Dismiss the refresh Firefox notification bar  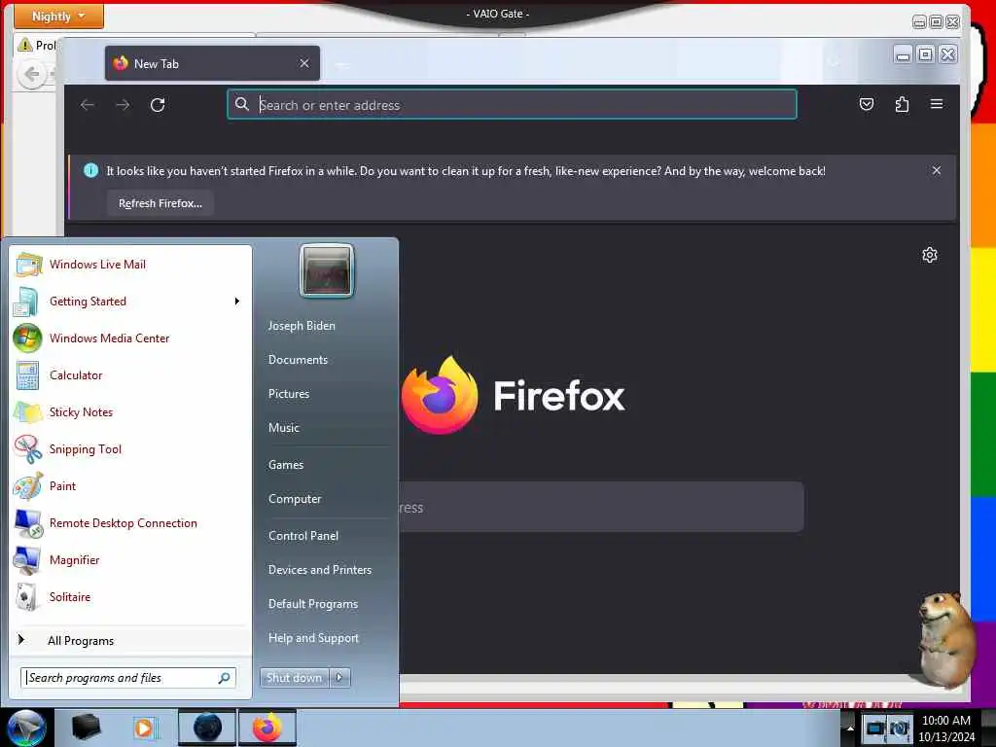point(937,170)
